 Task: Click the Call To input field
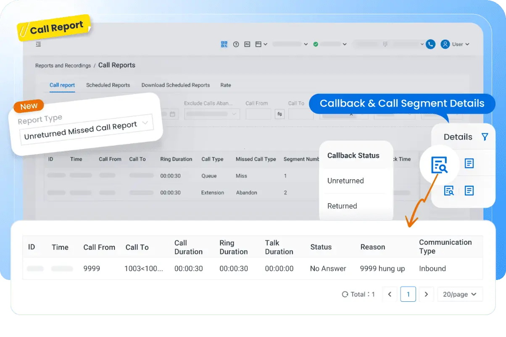pos(301,114)
